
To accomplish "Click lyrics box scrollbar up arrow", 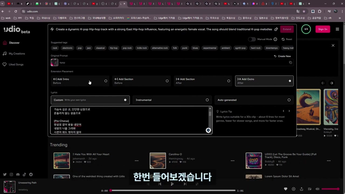I will (x=210, y=109).
